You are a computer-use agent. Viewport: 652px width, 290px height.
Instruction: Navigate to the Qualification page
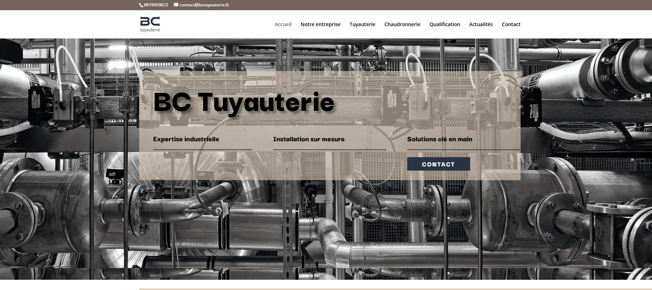(x=445, y=24)
